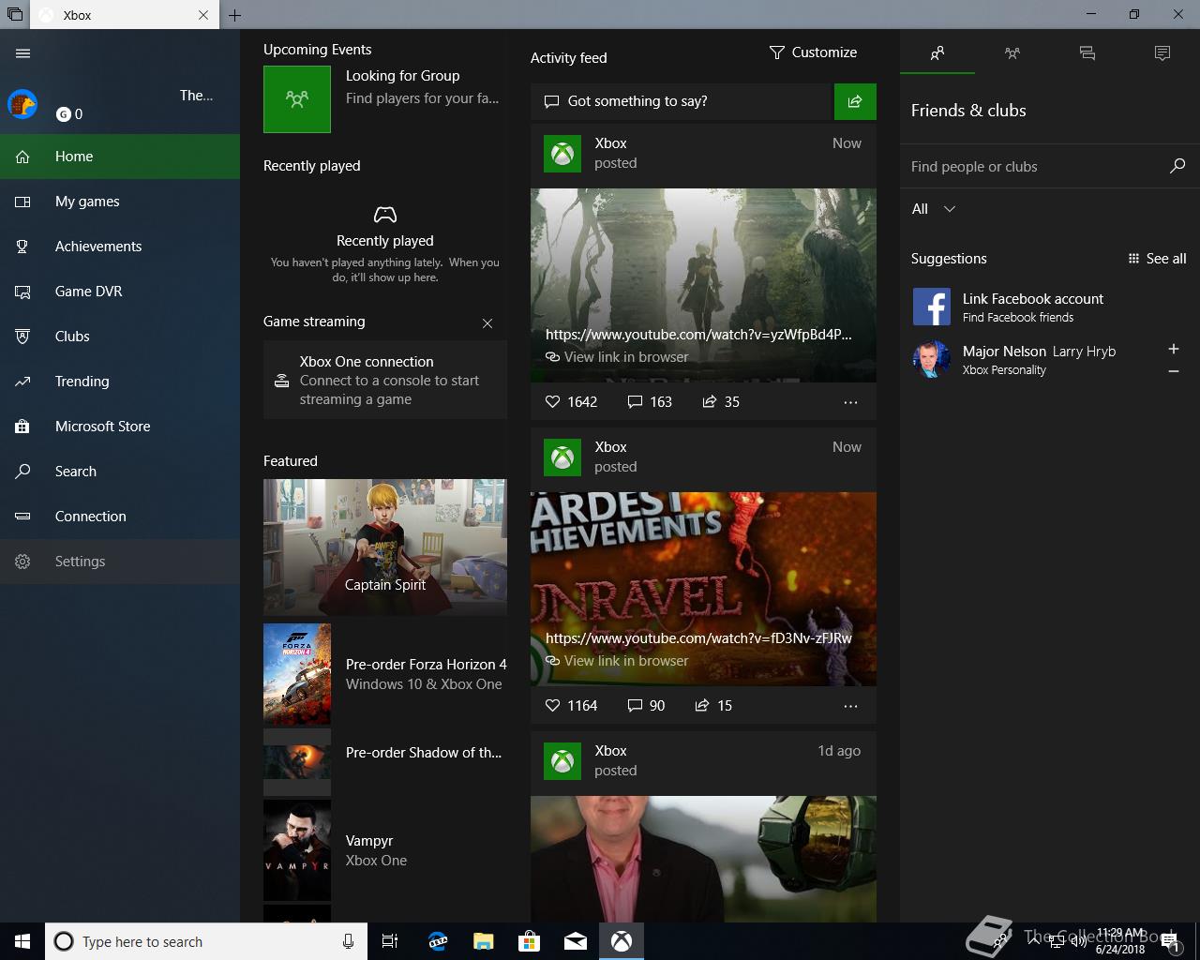Click the Recently played controller icon
The height and width of the screenshot is (960, 1200).
click(x=385, y=215)
